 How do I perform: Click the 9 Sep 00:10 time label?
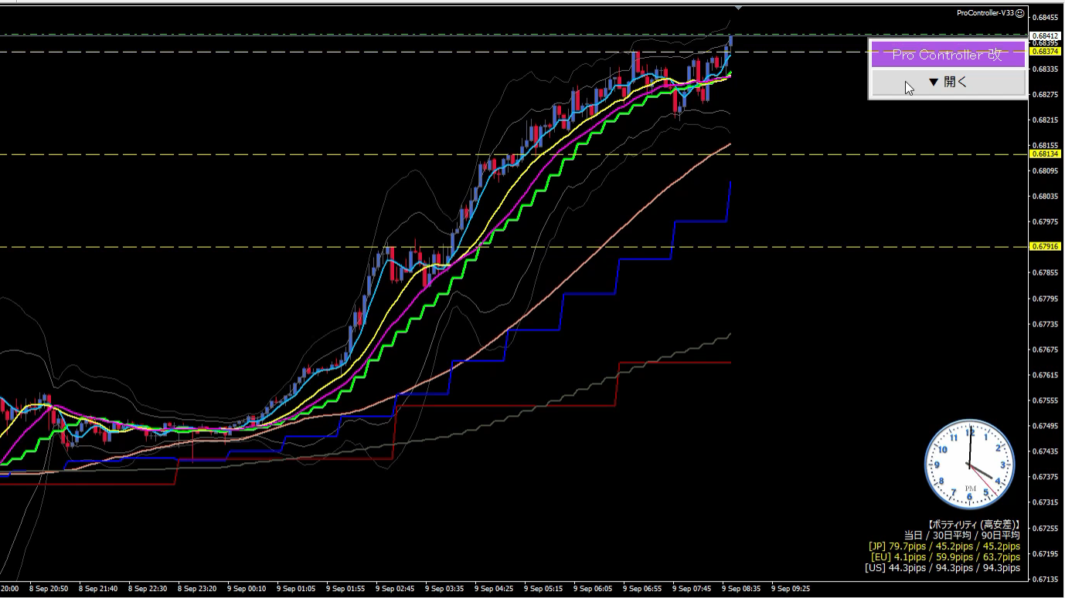247,589
